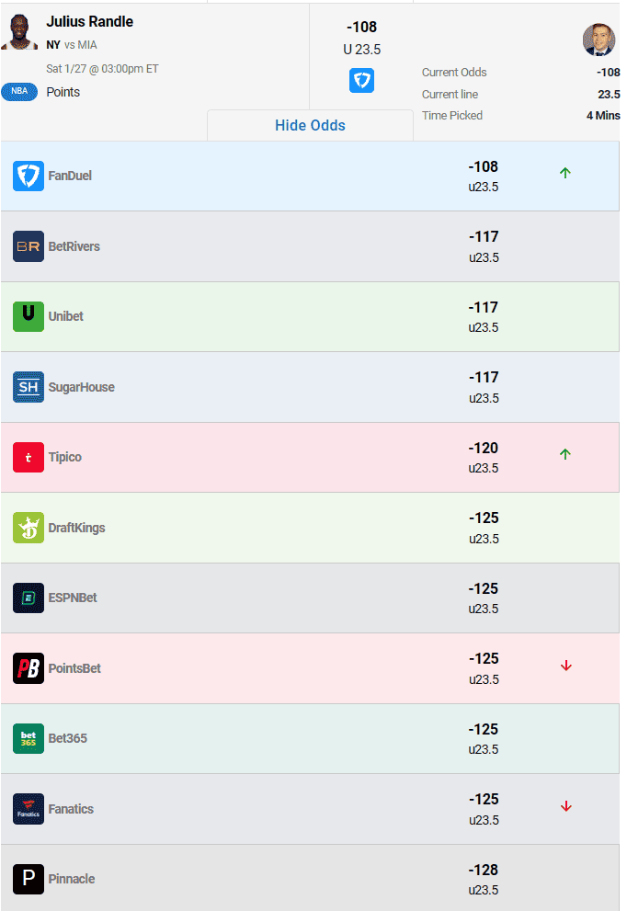Screen dimensions: 627x911
Task: Click the NBA league badge
Action: (x=19, y=92)
